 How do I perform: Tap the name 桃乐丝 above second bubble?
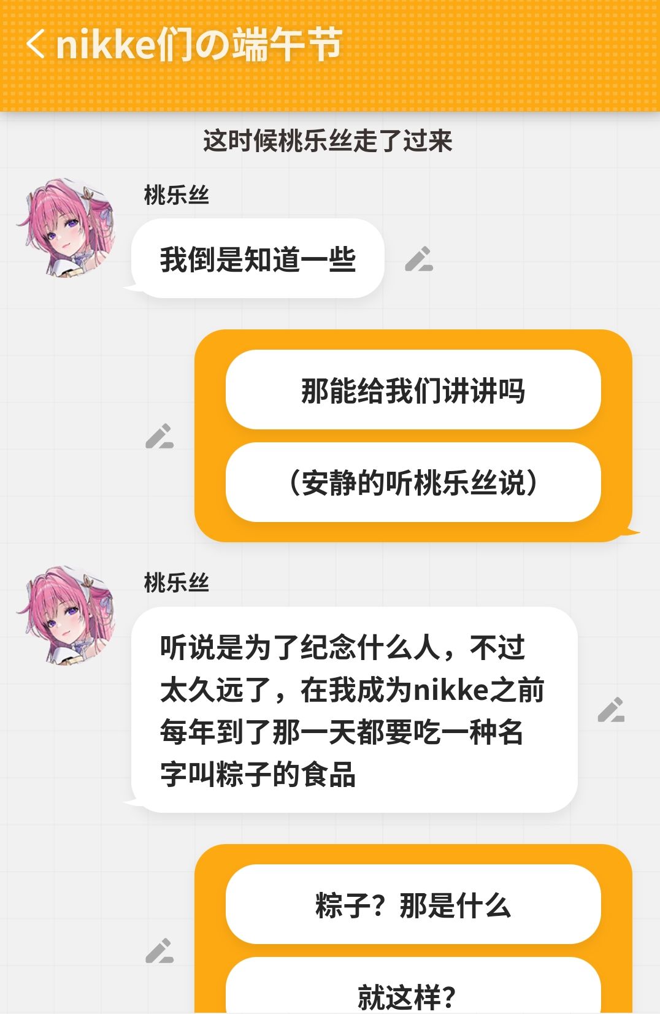tap(177, 583)
